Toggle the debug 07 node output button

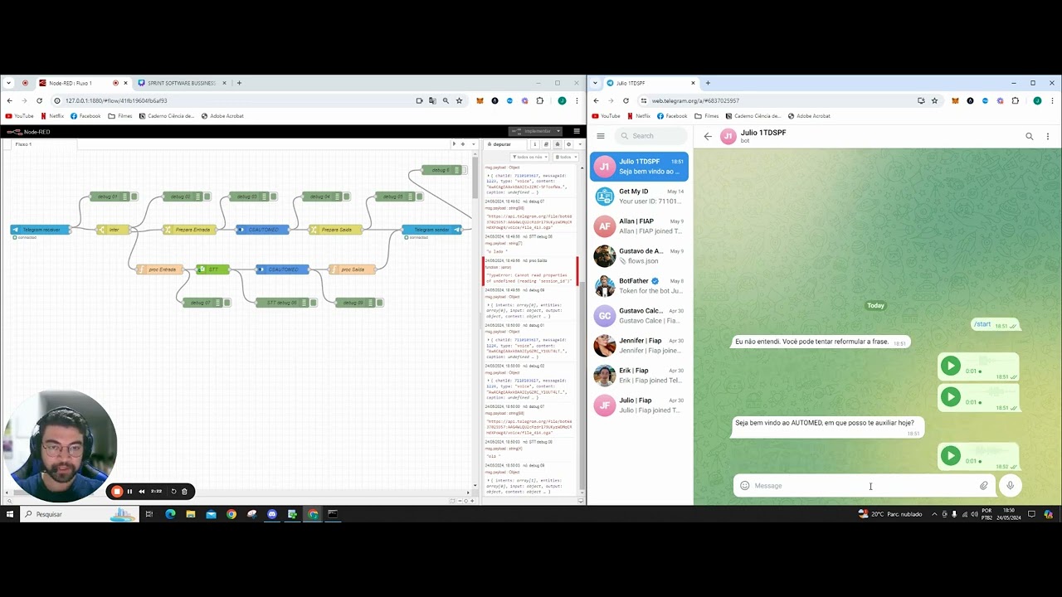(x=227, y=303)
